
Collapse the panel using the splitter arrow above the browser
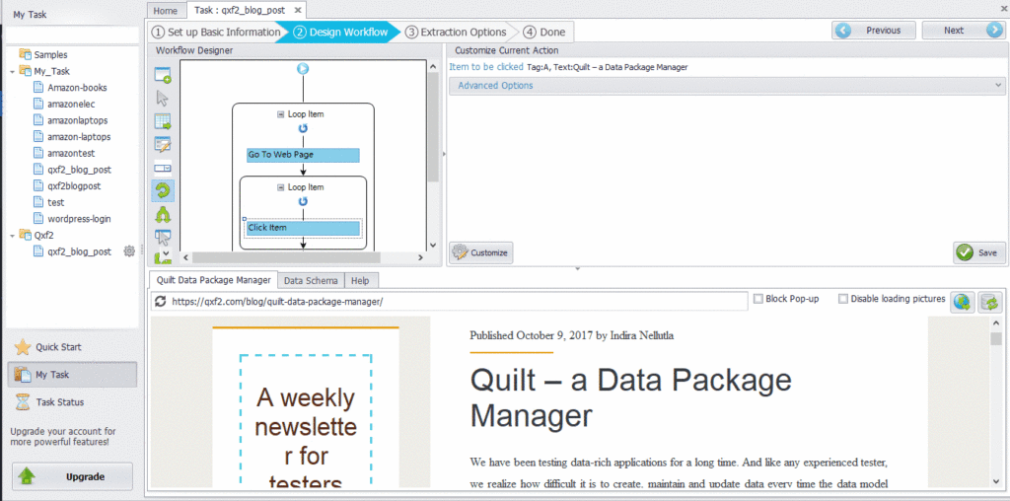pos(577,268)
